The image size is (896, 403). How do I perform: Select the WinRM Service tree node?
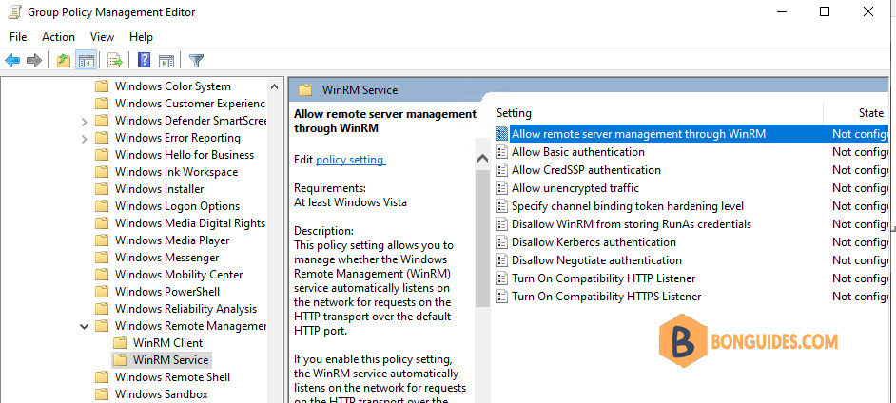coord(171,360)
